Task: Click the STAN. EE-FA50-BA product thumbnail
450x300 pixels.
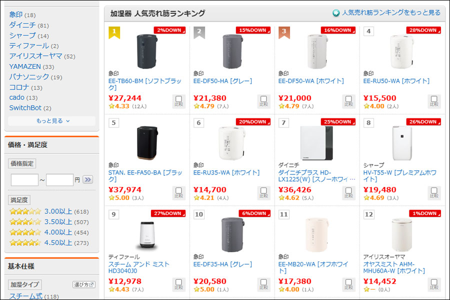Action: pos(147,140)
